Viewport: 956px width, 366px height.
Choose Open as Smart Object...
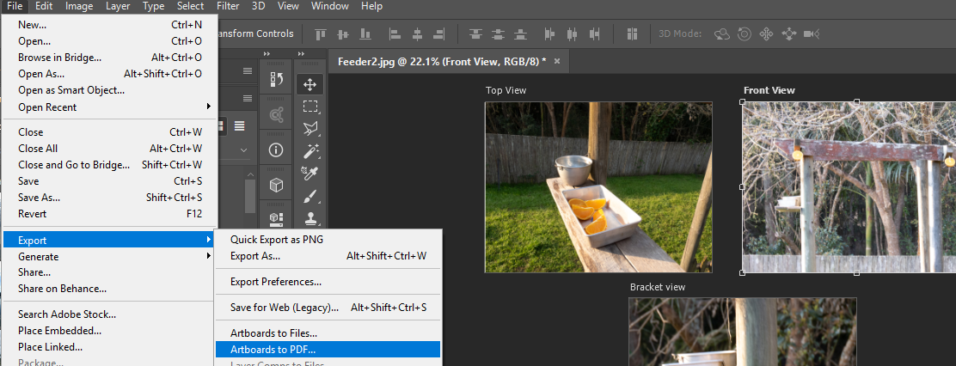pyautogui.click(x=108, y=90)
